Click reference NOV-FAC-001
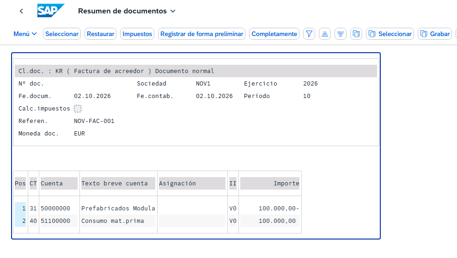 [94, 121]
